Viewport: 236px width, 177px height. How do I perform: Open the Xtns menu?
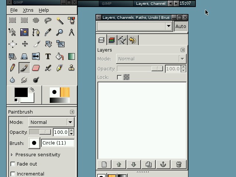(x=28, y=10)
